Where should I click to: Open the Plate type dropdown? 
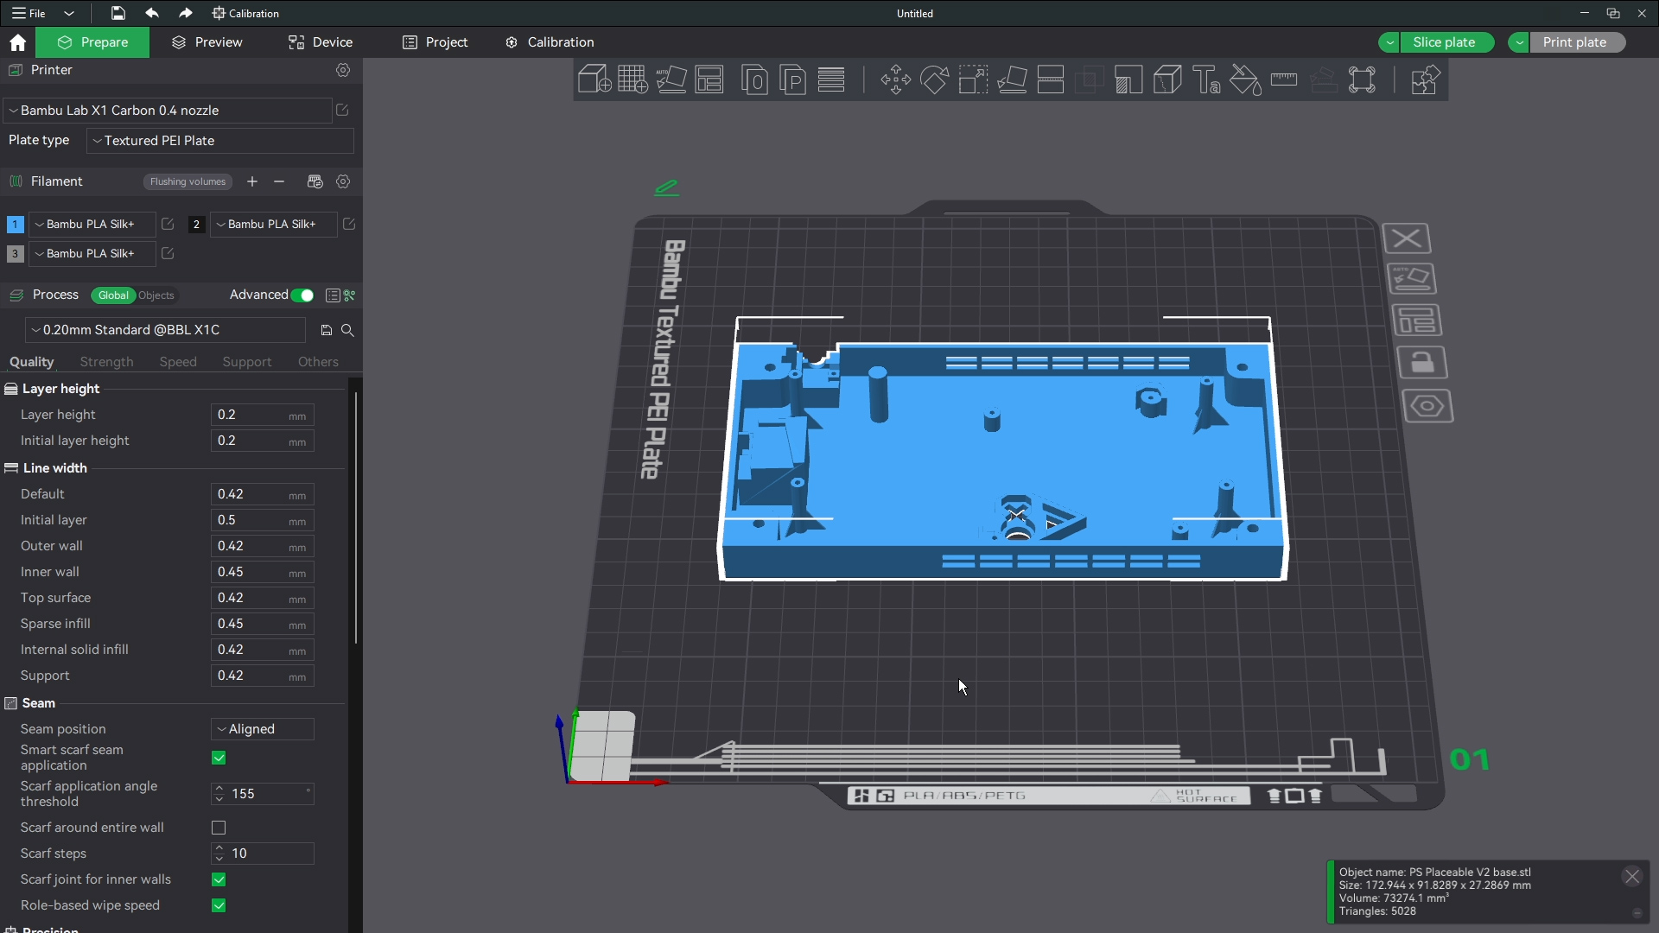[220, 141]
